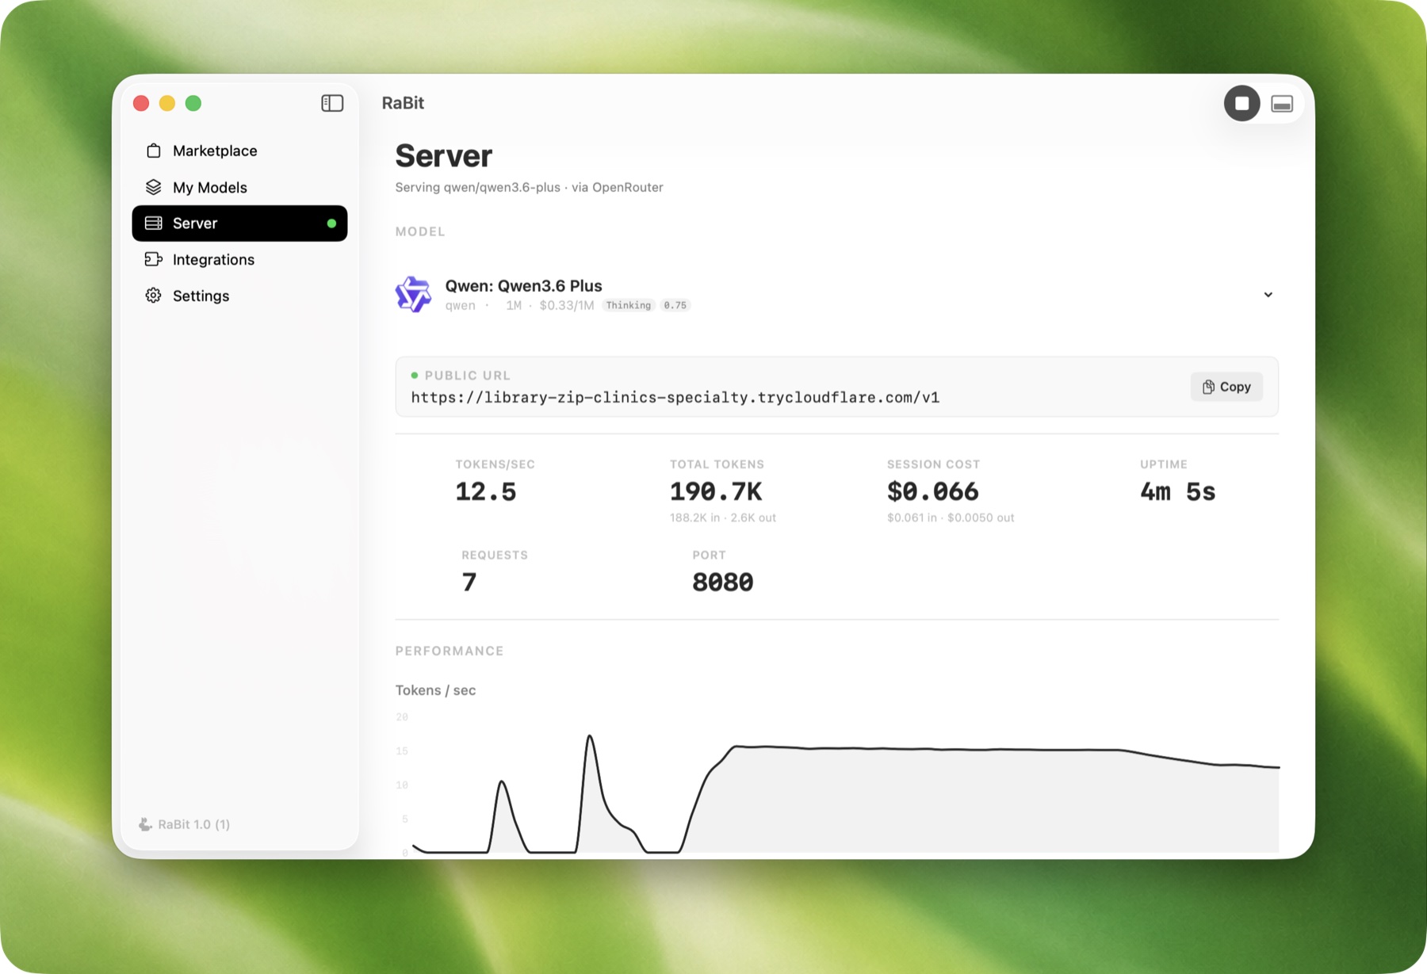Click the RaBit 1.0 (1) version label
The width and height of the screenshot is (1427, 974).
[194, 824]
